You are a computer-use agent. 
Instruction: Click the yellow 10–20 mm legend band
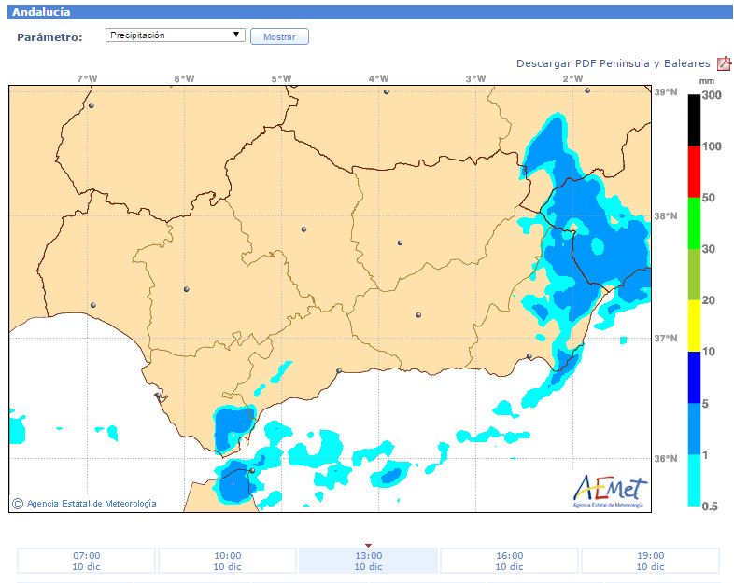(694, 326)
